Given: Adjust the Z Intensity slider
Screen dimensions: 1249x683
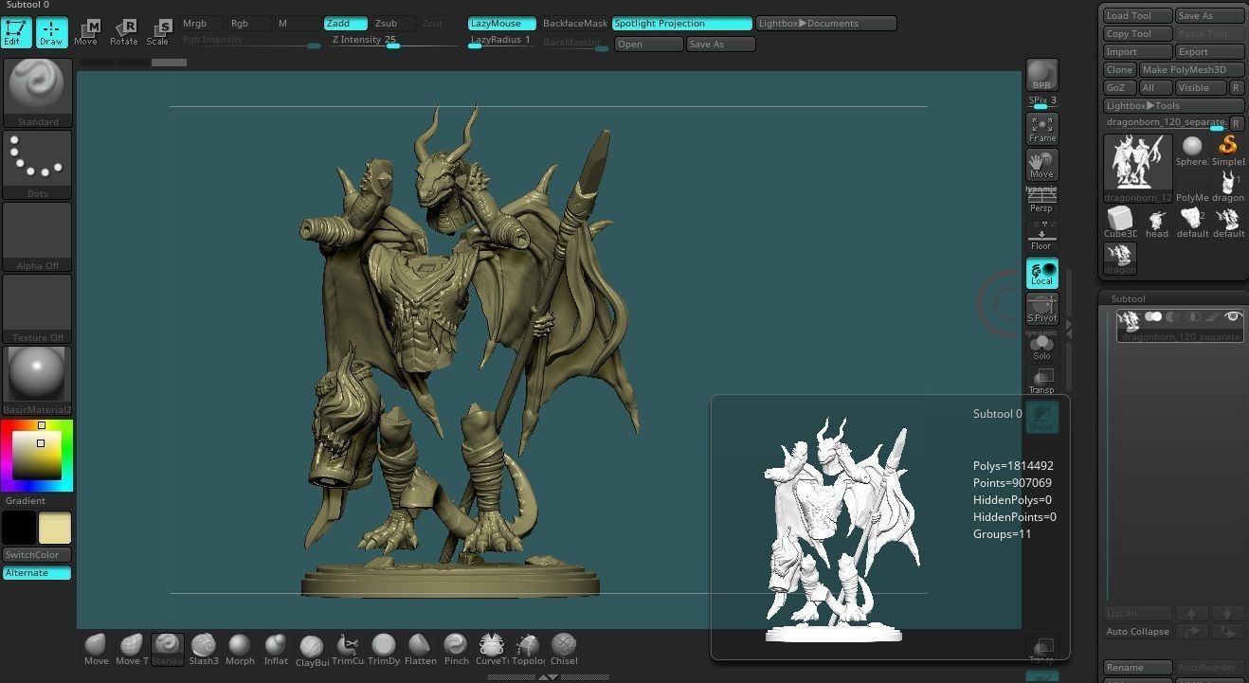Looking at the screenshot, I should pos(392,41).
